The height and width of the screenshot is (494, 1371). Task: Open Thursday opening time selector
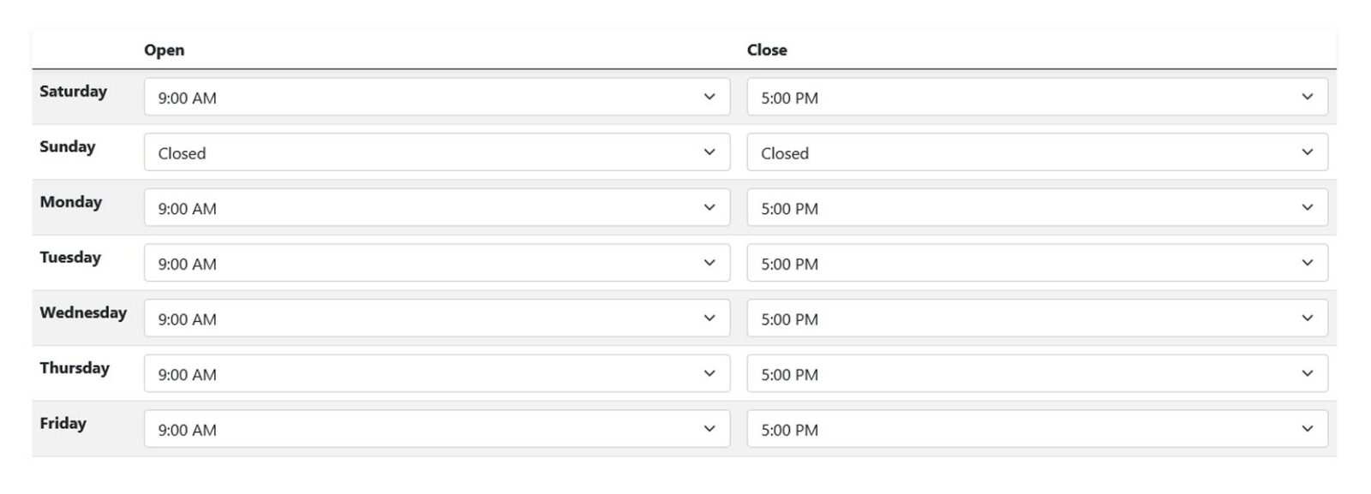pos(436,374)
